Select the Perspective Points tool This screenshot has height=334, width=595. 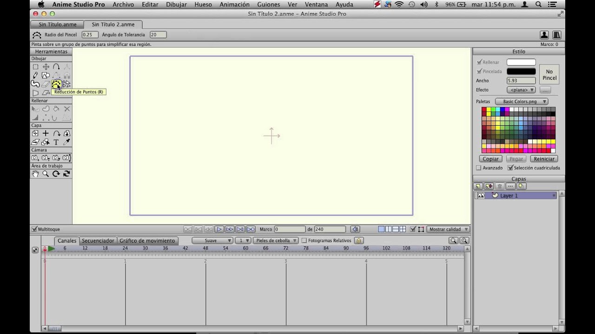pyautogui.click(x=35, y=93)
